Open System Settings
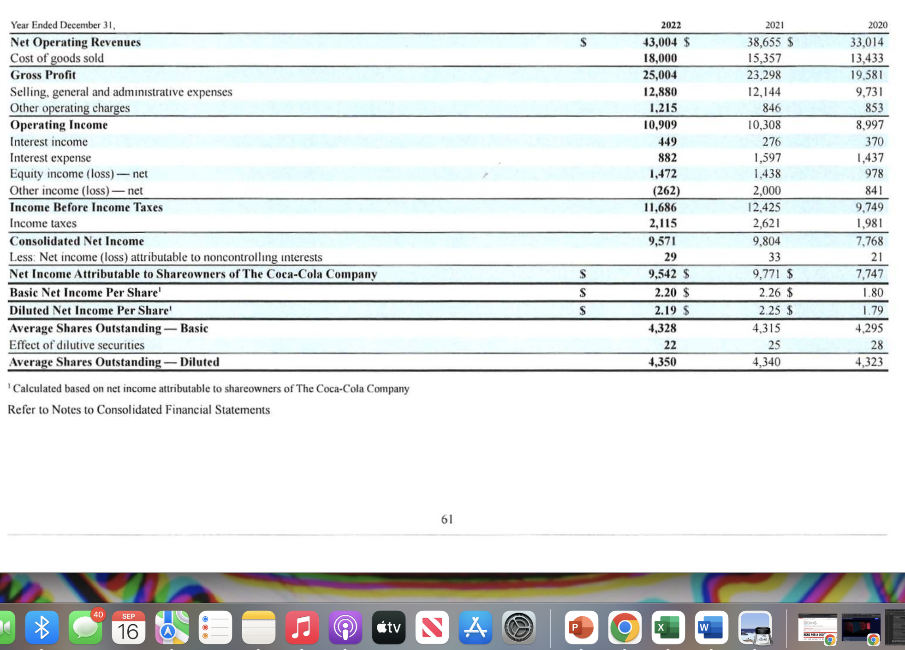 (519, 627)
